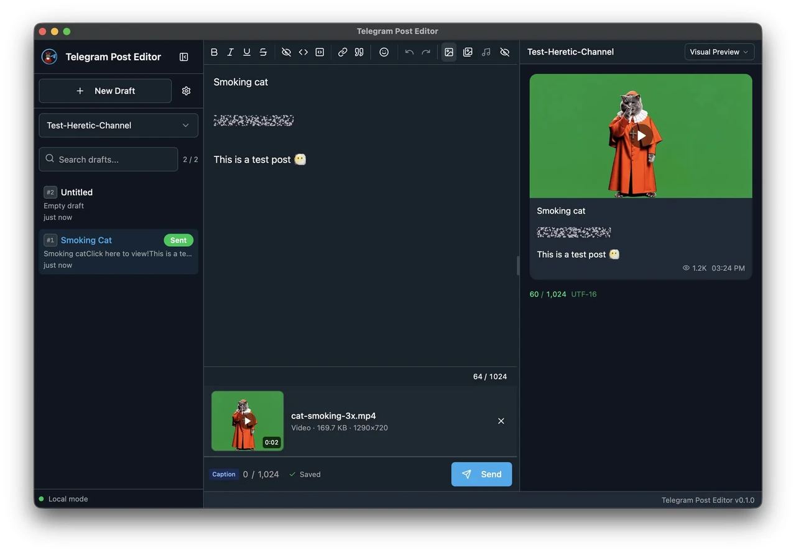
Task: Click the 03:24 PM timestamp in preview
Action: click(x=728, y=268)
